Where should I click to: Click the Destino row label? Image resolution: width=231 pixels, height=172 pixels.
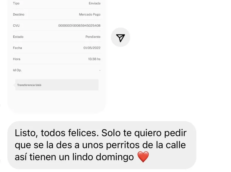pos(19,15)
